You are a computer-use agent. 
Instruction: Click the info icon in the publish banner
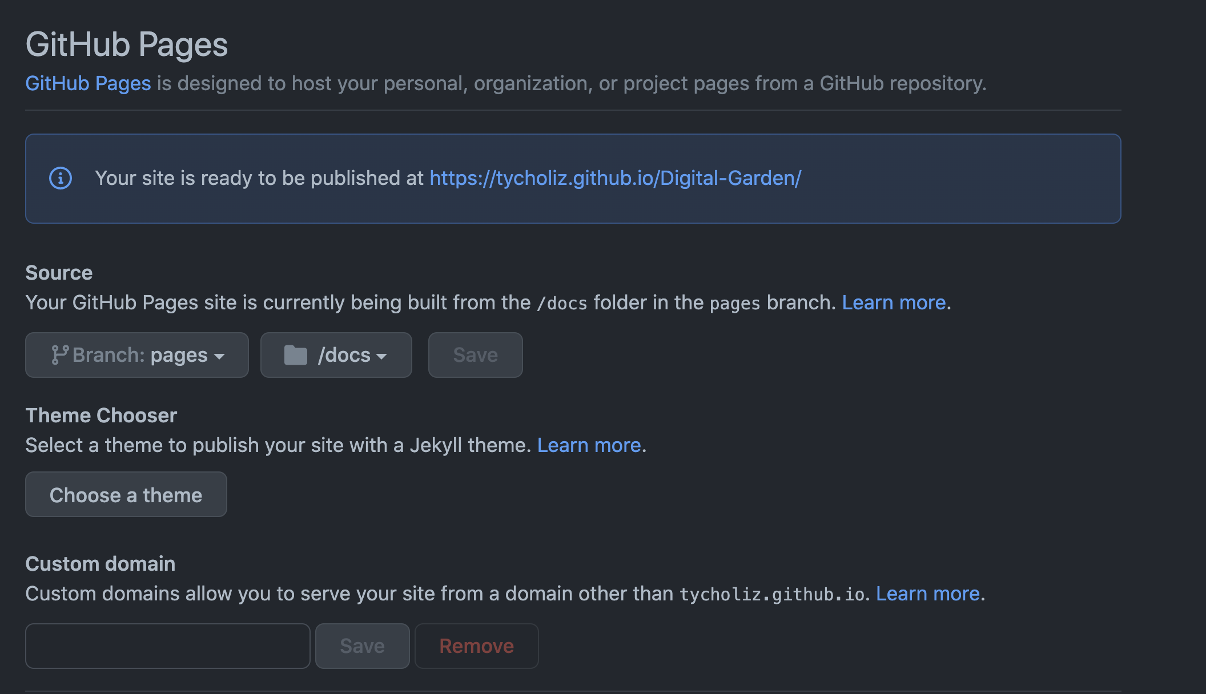(60, 178)
